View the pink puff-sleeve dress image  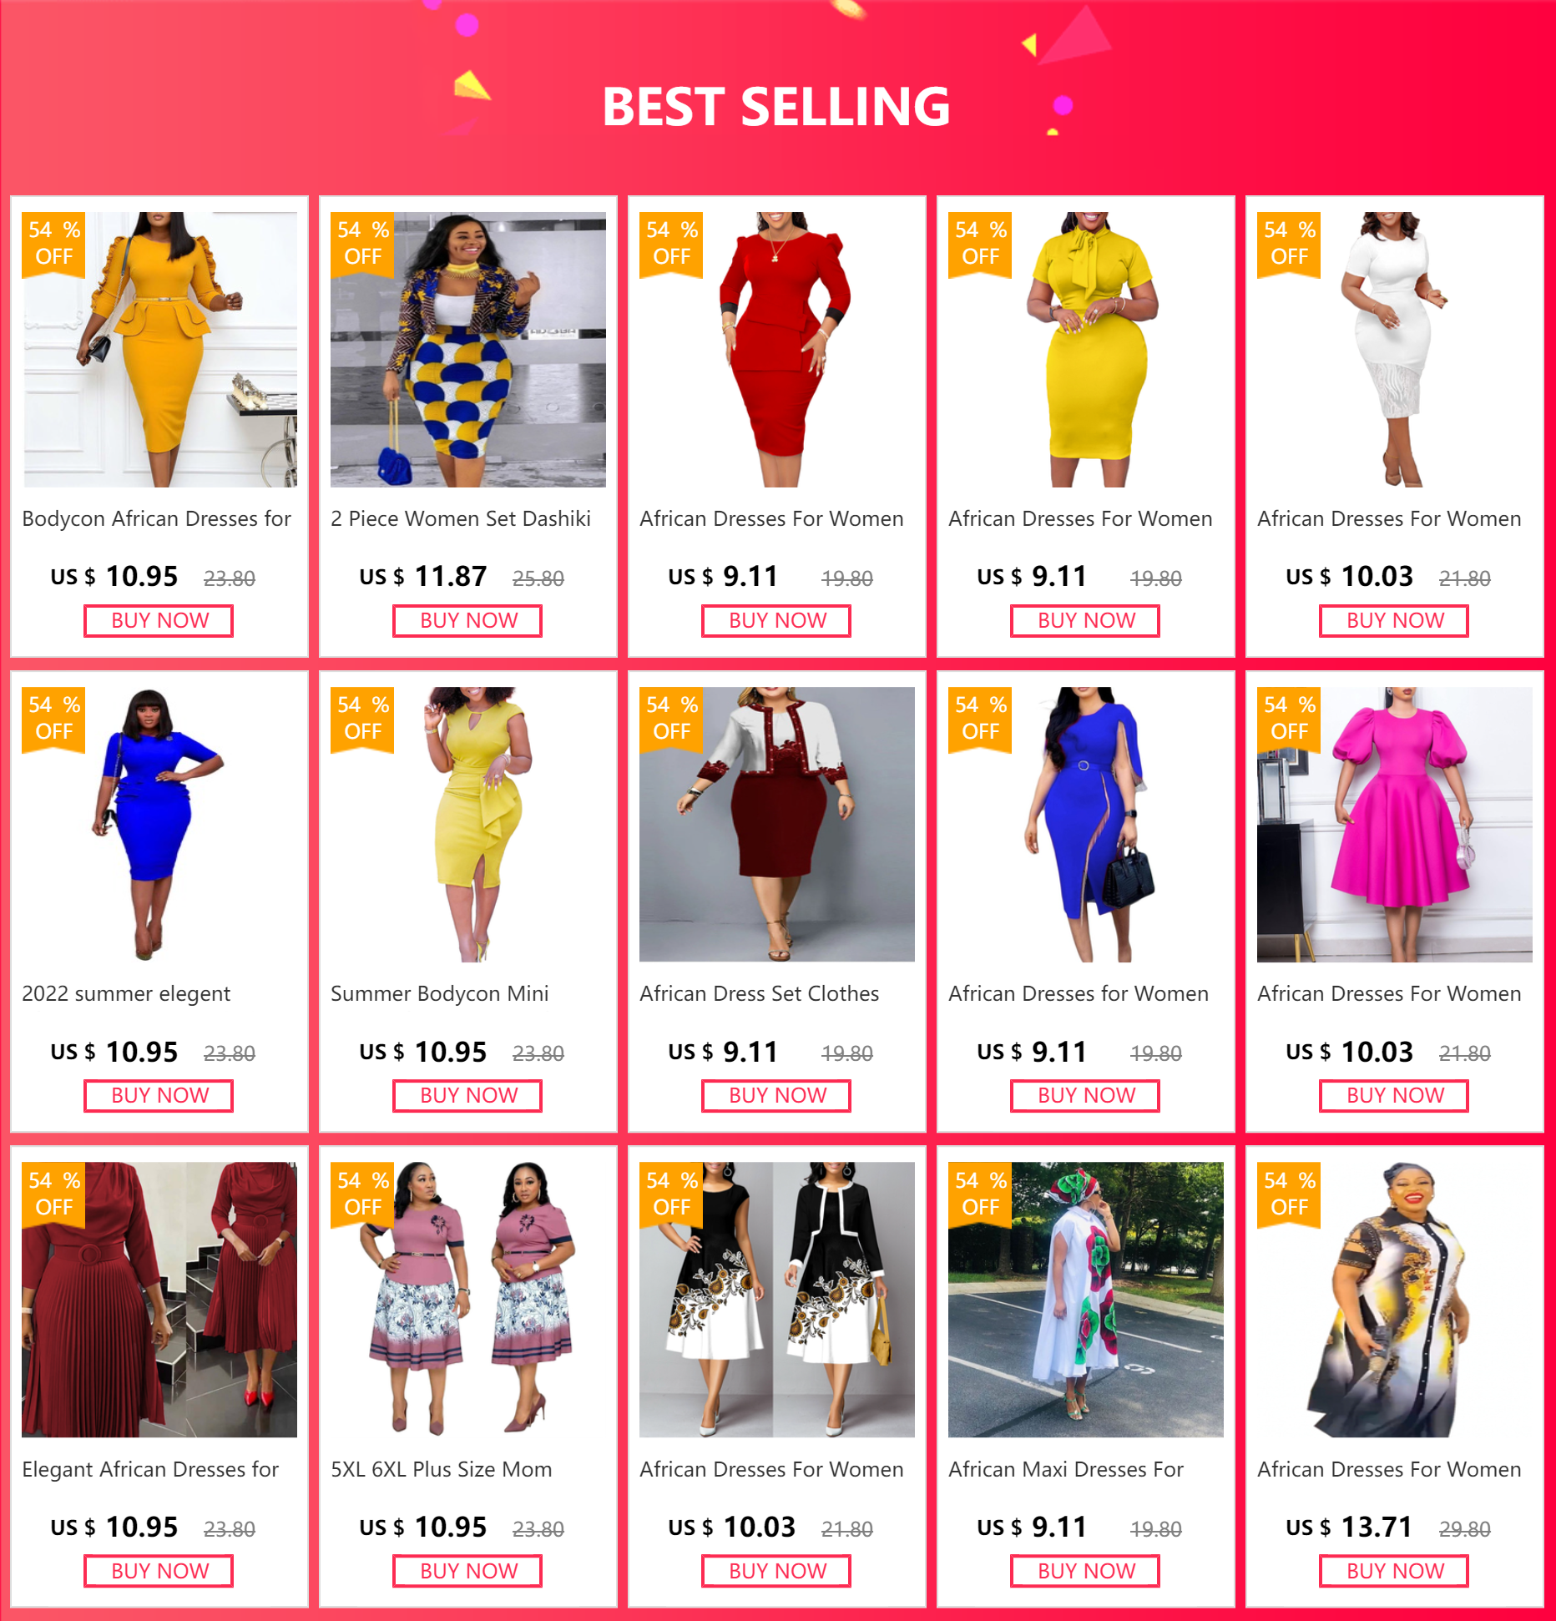1395,824
